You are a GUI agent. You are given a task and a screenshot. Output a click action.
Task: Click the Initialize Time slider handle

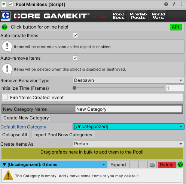74,88
